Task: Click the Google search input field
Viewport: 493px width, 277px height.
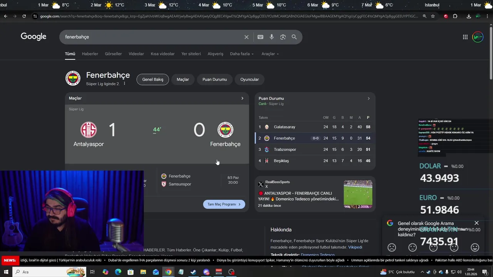Action: (x=152, y=37)
